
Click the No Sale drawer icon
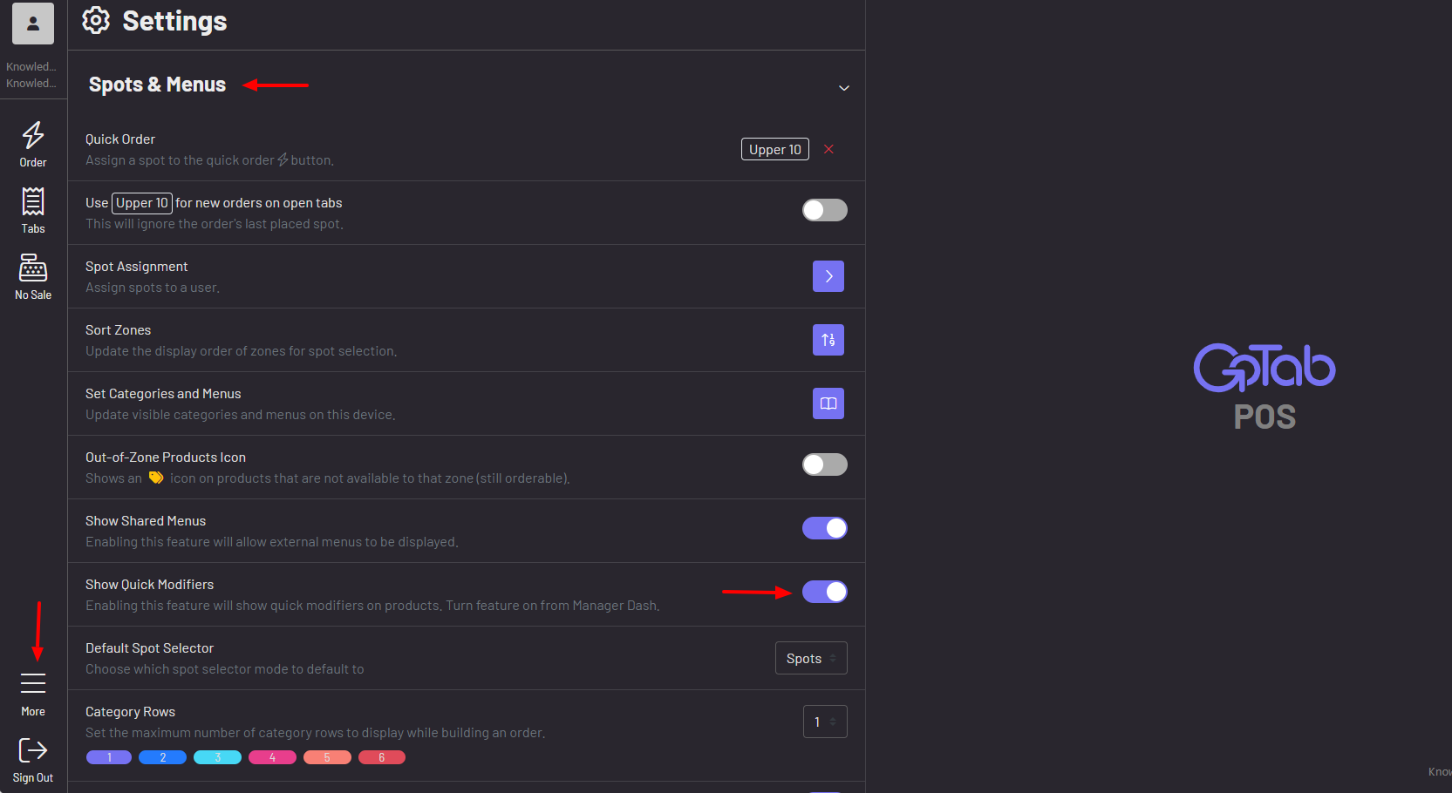[x=32, y=274]
